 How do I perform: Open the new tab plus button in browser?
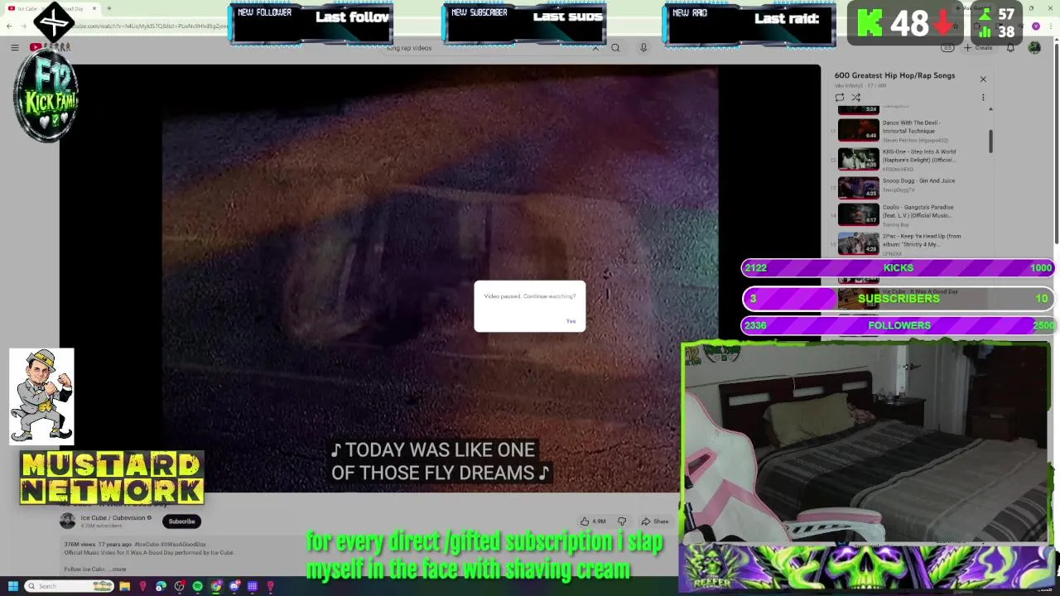tap(109, 8)
